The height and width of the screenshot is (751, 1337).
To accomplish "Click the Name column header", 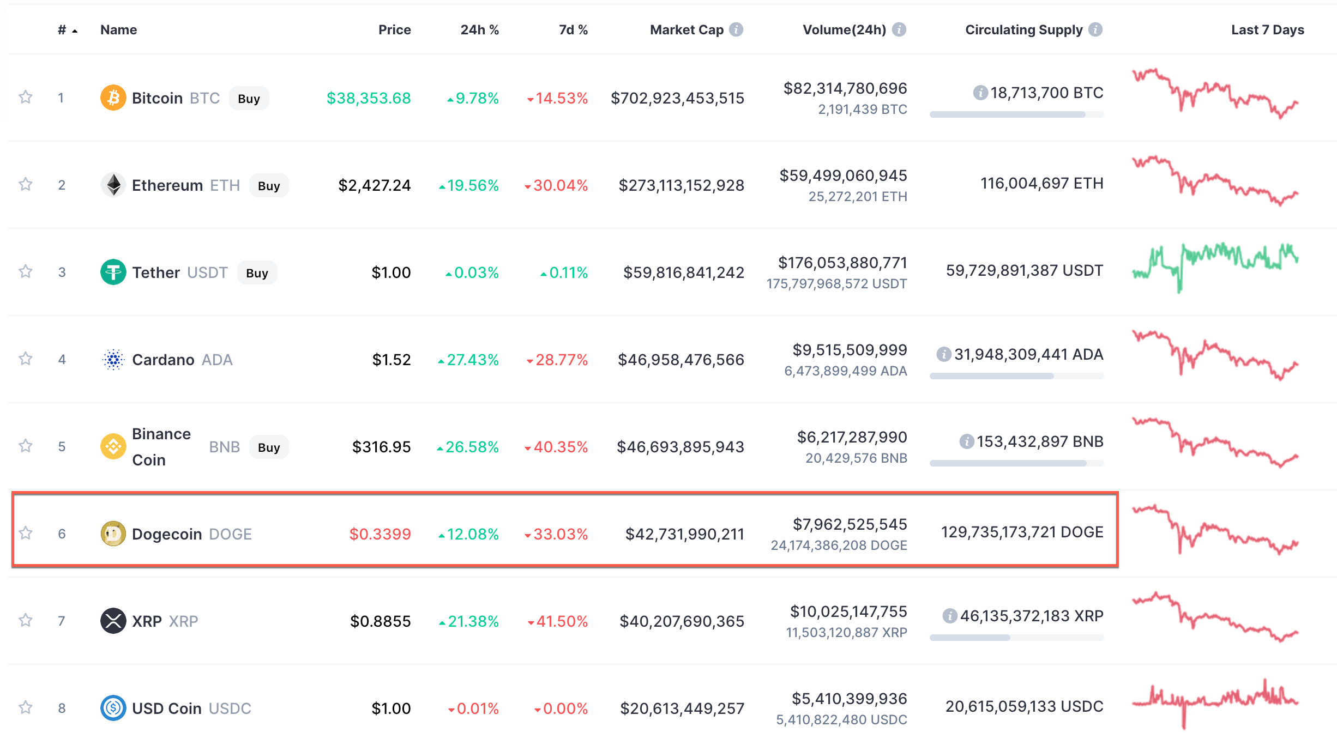I will click(118, 30).
